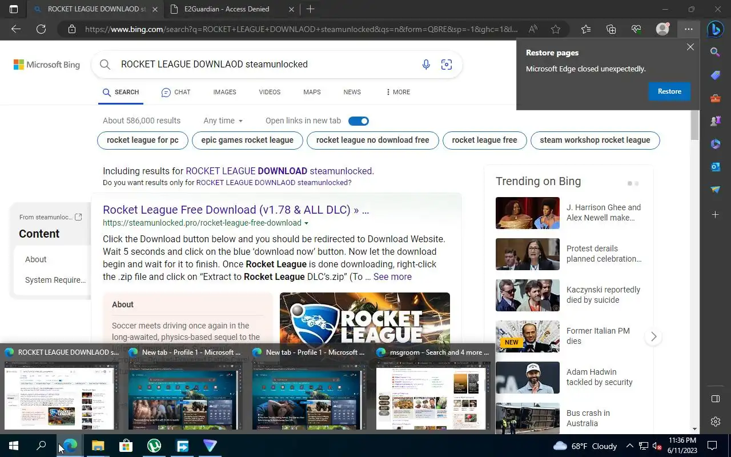This screenshot has height=457, width=731.
Task: Open the Favorites list icon
Action: coord(586,29)
